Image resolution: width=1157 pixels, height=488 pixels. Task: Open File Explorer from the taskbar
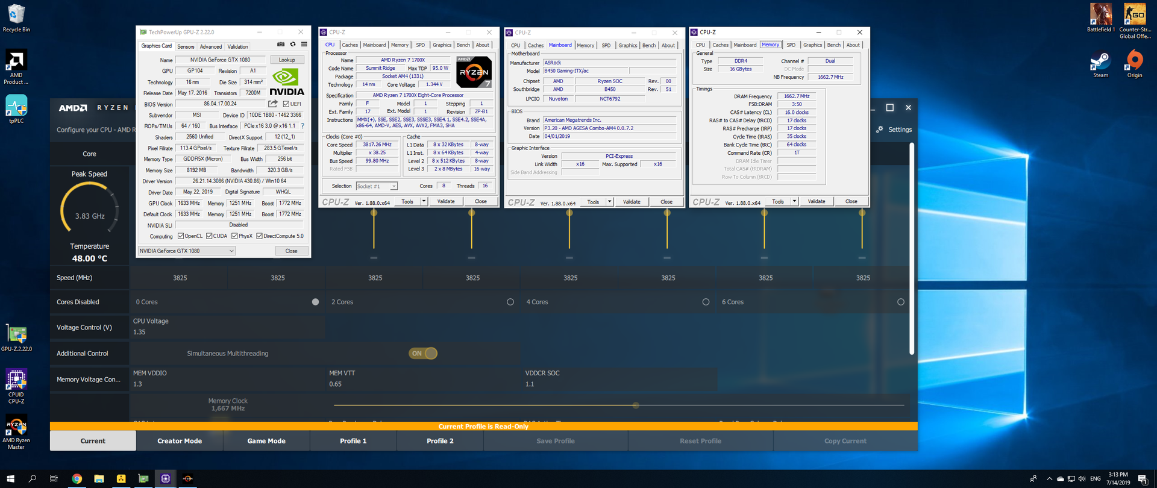point(99,478)
